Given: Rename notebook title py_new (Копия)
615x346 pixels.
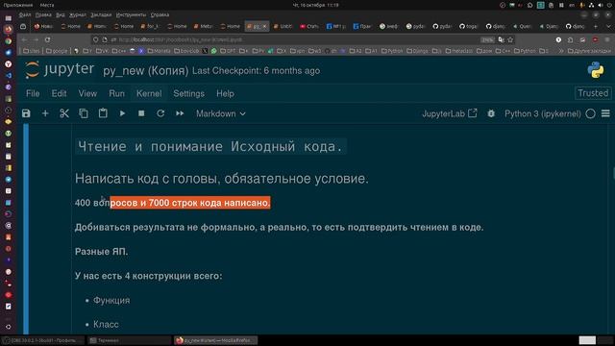Looking at the screenshot, I should tap(145, 71).
